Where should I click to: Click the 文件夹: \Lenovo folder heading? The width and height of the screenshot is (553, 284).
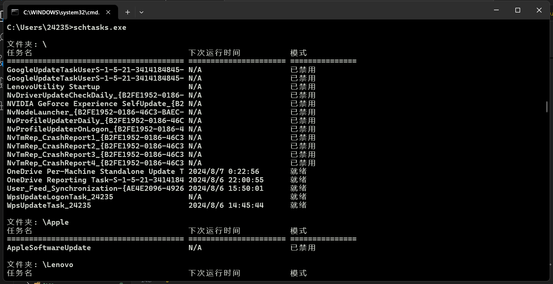pos(40,265)
